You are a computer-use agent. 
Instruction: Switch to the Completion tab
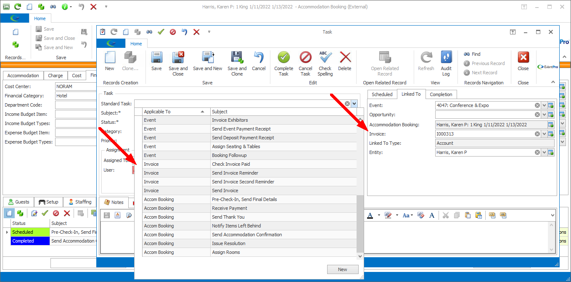tap(441, 94)
